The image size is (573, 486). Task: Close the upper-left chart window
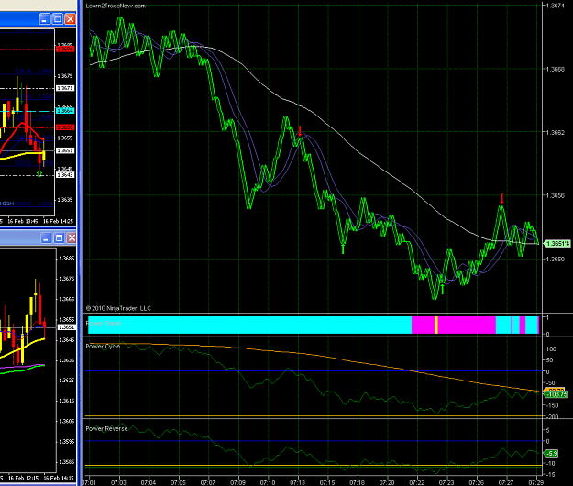pyautogui.click(x=71, y=19)
